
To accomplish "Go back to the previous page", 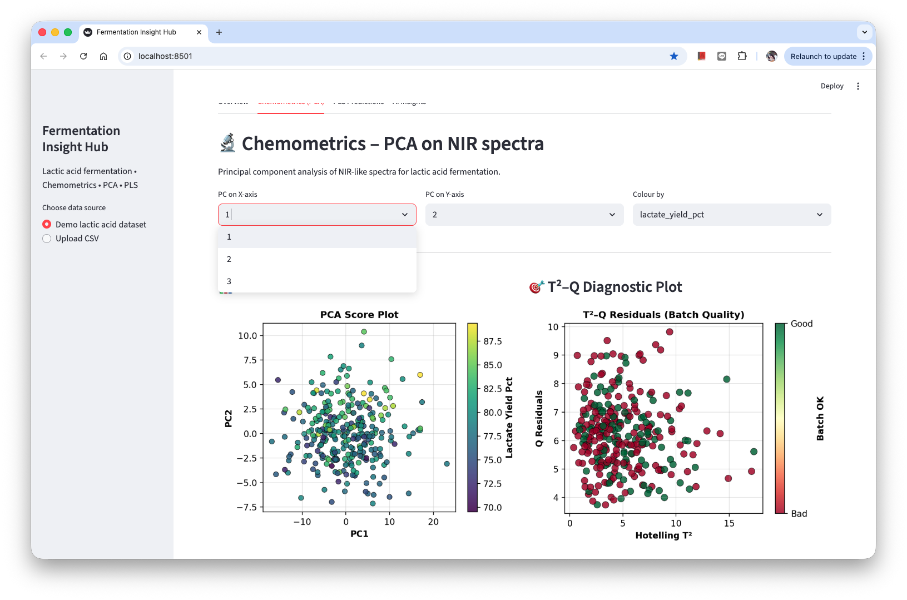I will (x=43, y=56).
